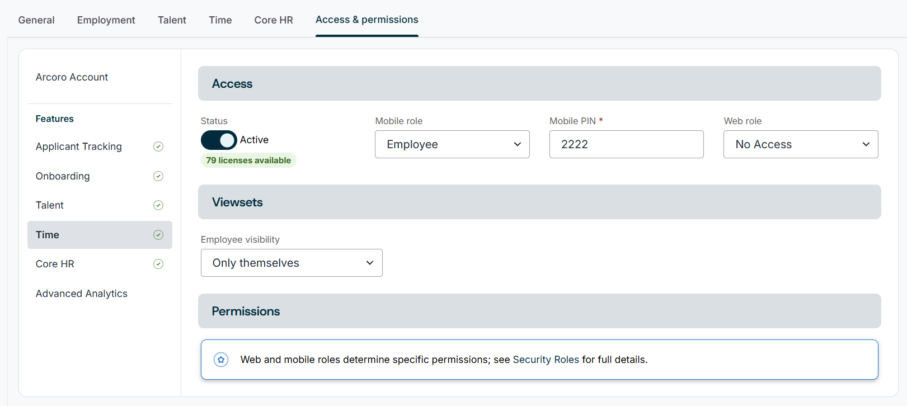The height and width of the screenshot is (406, 907).
Task: Switch to the Employment tab
Action: 106,20
